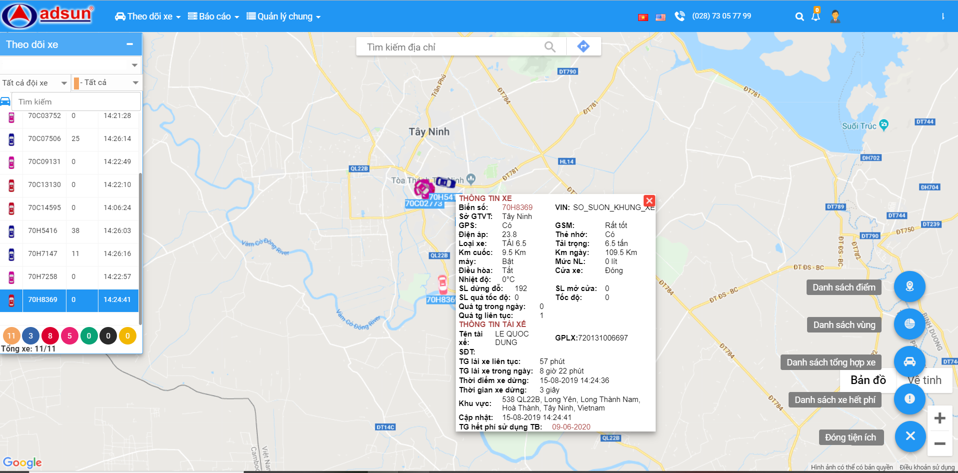This screenshot has height=473, width=958.
Task: Open the vehicle status Tất cả dropdown
Action: (x=106, y=83)
